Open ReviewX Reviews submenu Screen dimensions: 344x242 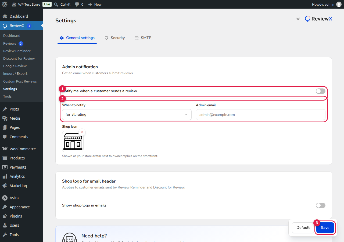tap(21, 43)
